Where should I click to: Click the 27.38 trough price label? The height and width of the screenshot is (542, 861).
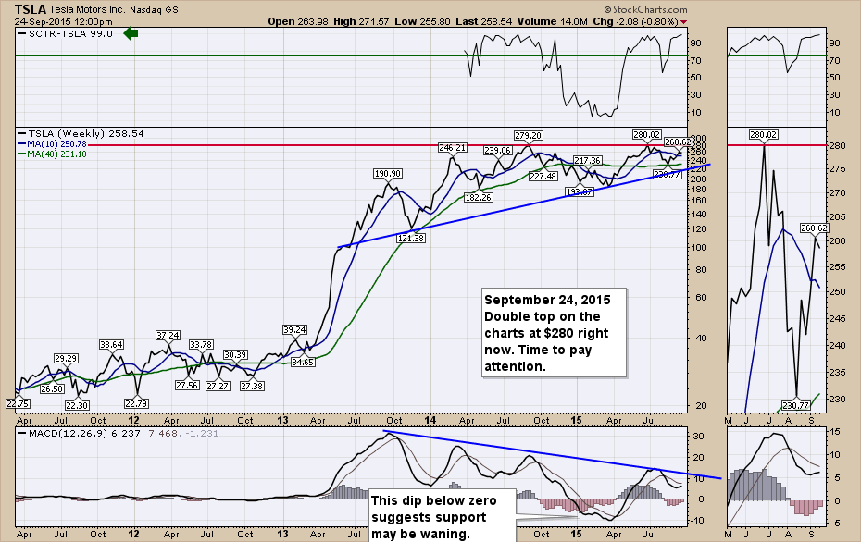tap(252, 387)
